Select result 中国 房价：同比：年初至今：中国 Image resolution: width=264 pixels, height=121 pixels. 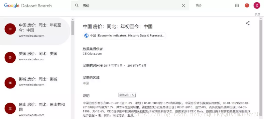click(x=35, y=31)
